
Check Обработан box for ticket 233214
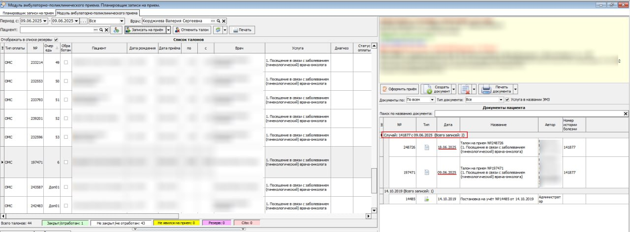66,63
